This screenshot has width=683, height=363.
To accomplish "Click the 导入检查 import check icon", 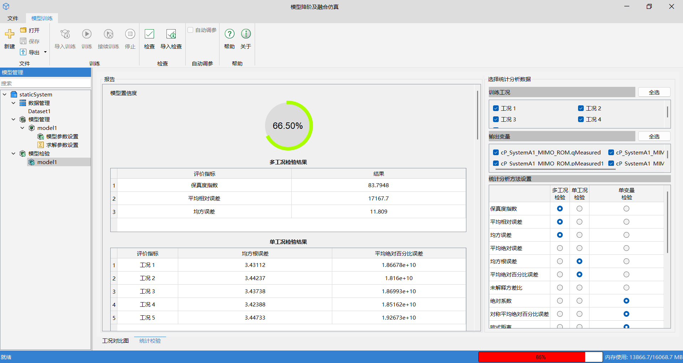I will tap(171, 34).
